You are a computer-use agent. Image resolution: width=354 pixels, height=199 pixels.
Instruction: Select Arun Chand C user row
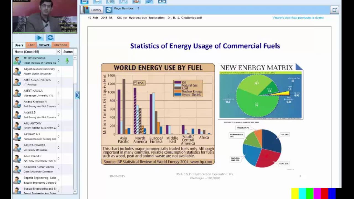tap(43, 158)
